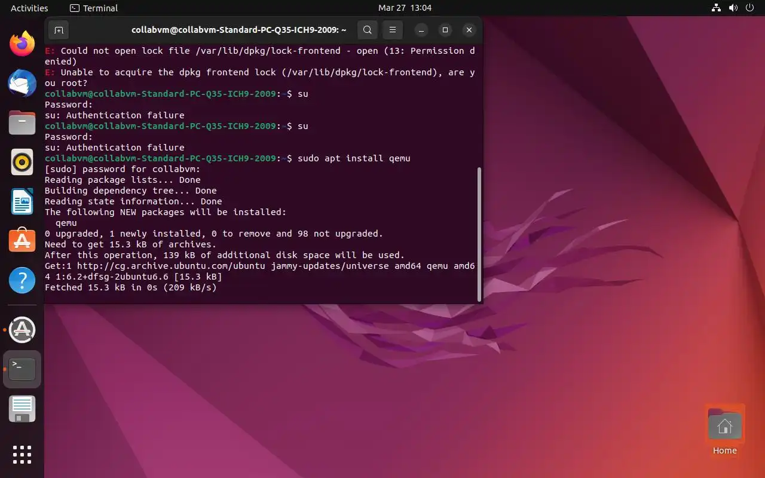Click 'Reading package lists... Done' line
Image resolution: width=765 pixels, height=478 pixels.
click(x=123, y=180)
